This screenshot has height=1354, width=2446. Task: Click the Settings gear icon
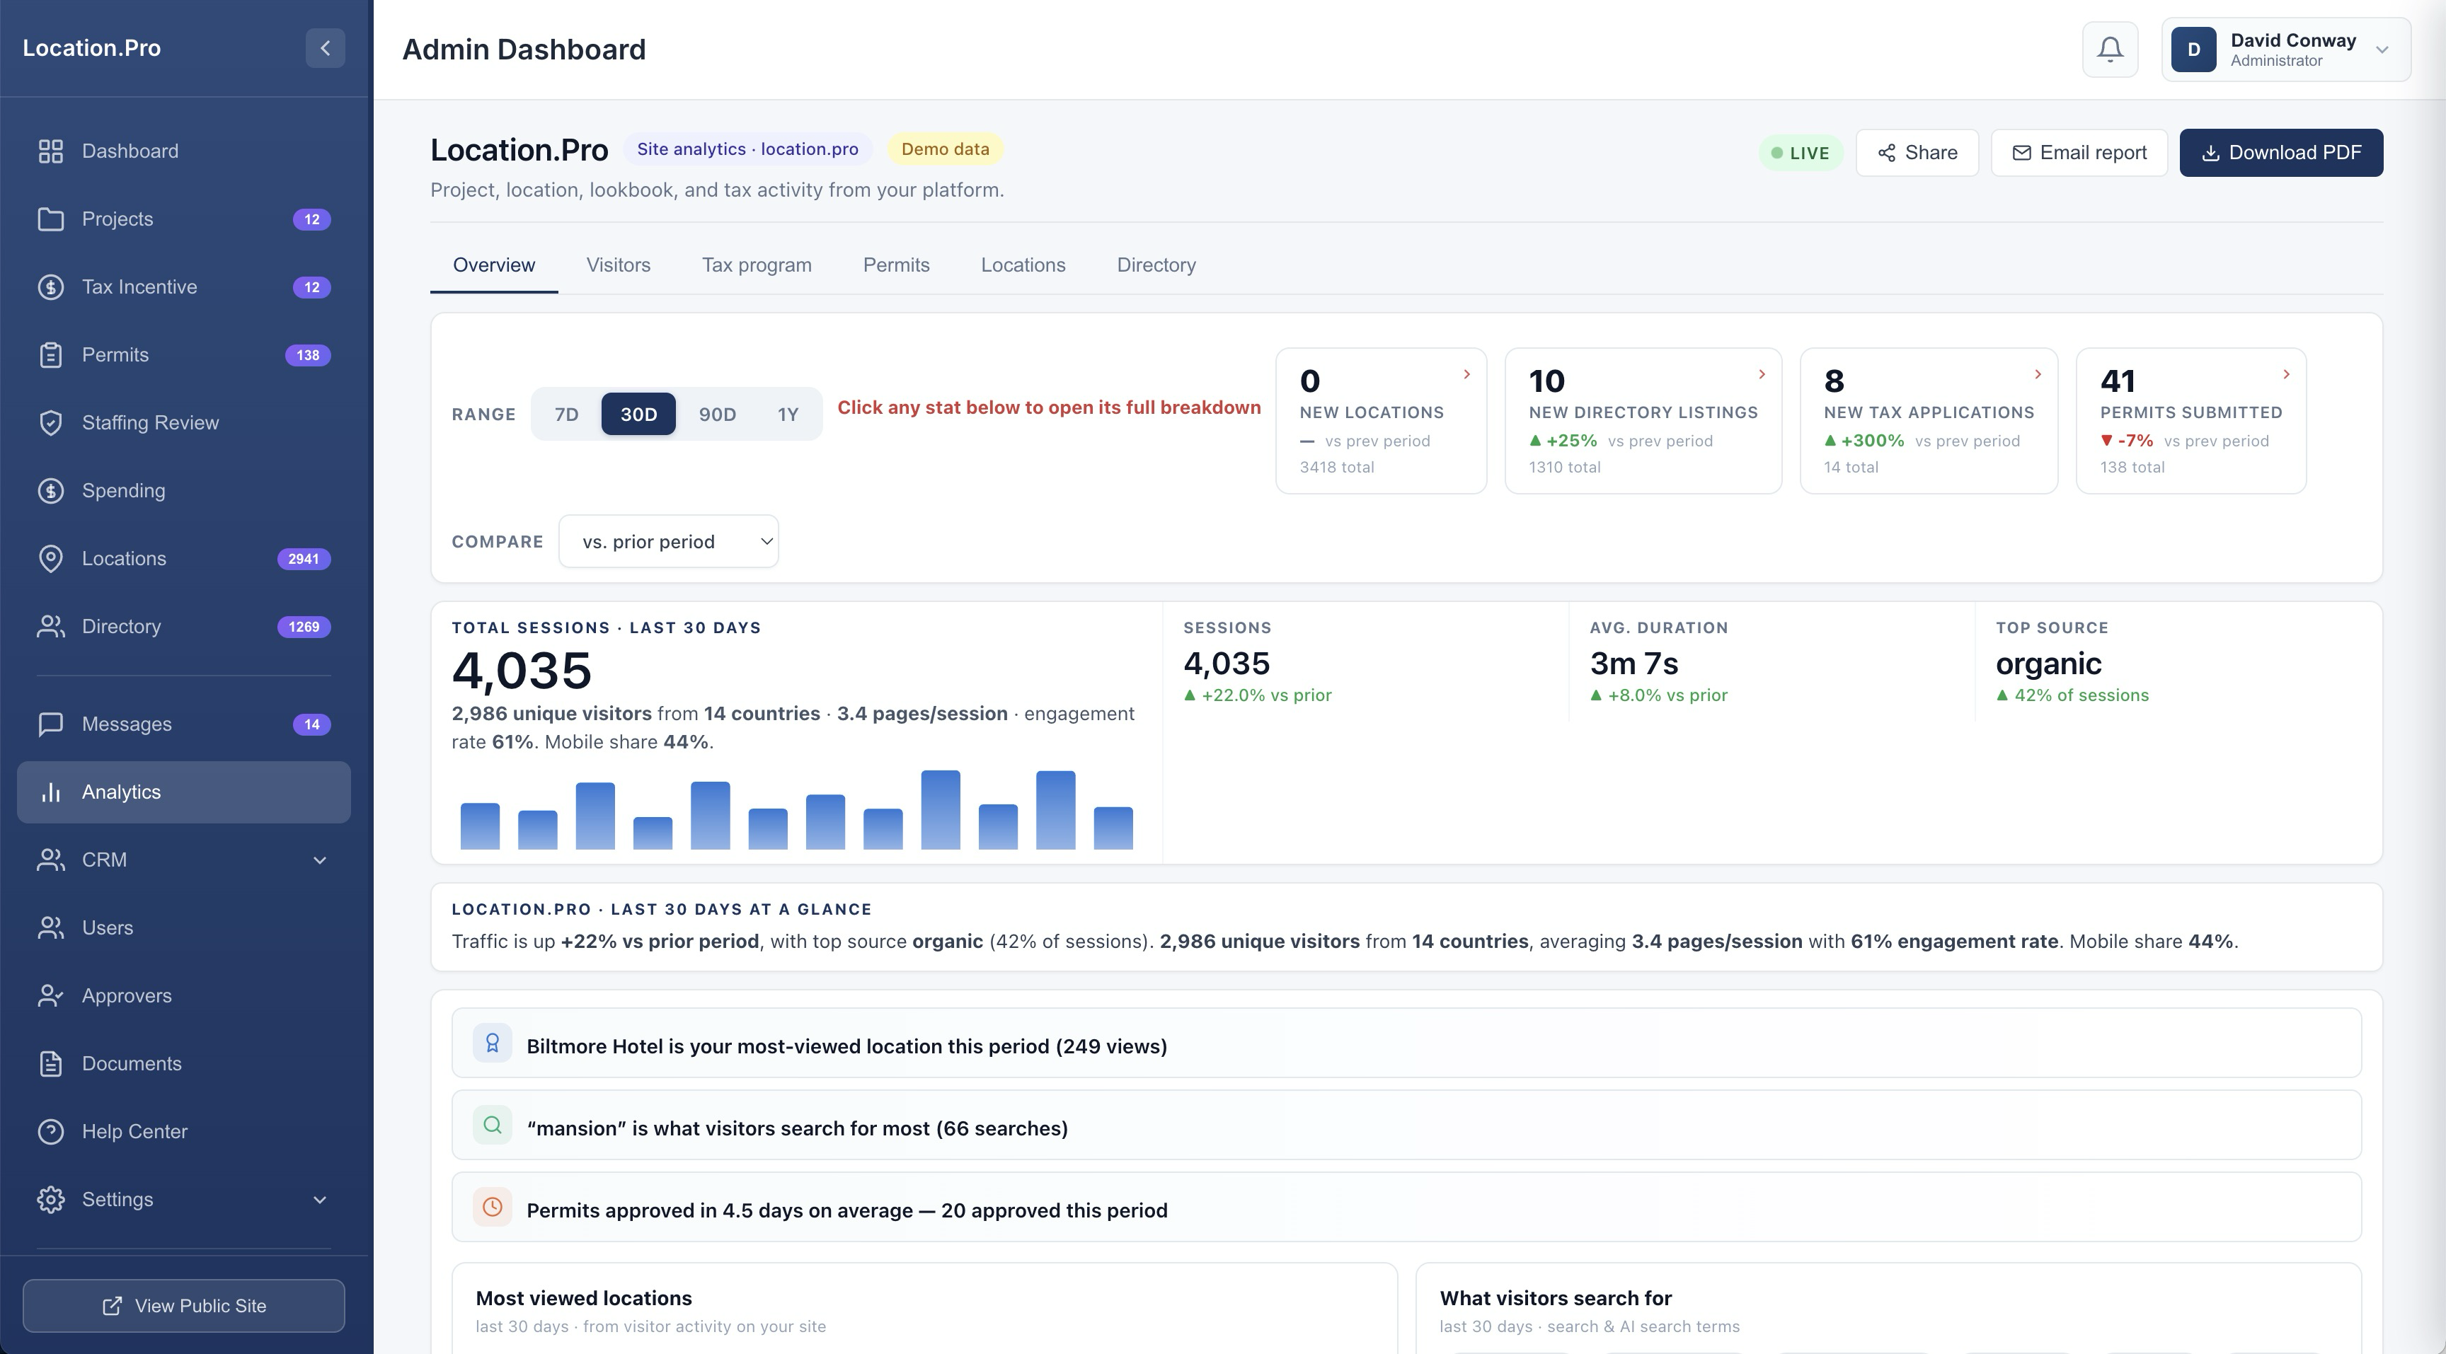click(50, 1199)
